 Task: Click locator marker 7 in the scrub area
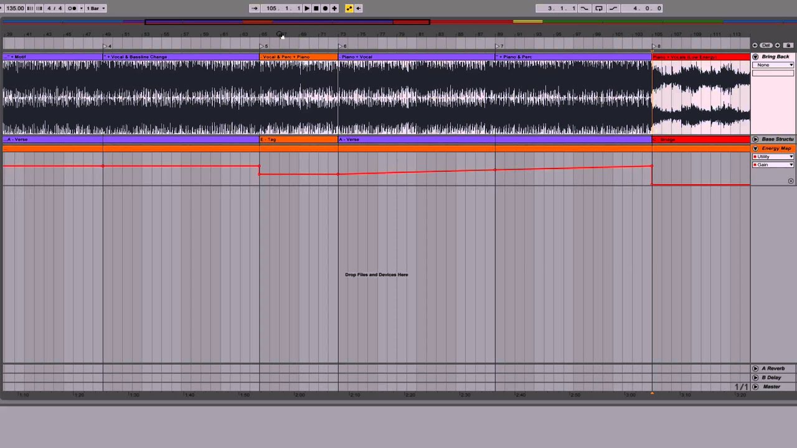(x=499, y=46)
